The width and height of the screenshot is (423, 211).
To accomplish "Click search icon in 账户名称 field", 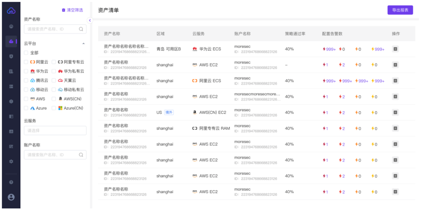I will click(x=81, y=155).
